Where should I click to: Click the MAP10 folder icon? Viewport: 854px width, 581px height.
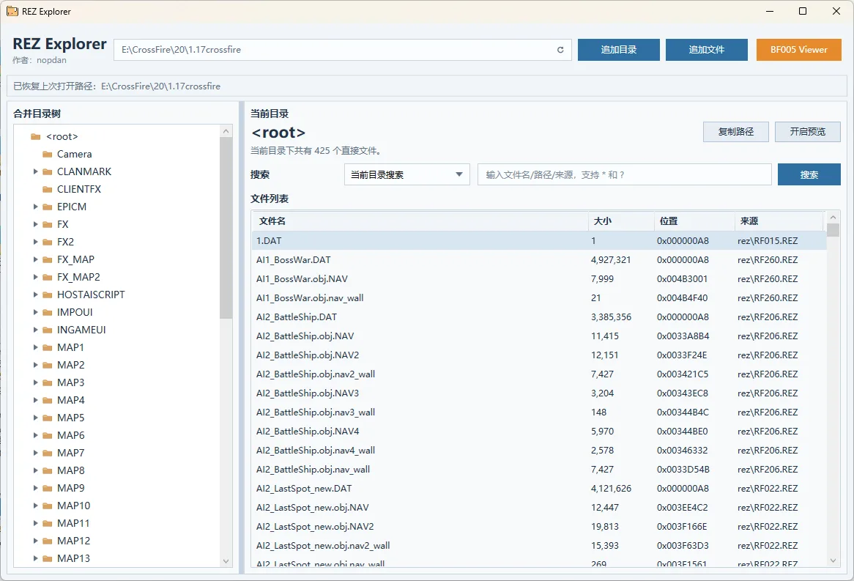tap(48, 506)
